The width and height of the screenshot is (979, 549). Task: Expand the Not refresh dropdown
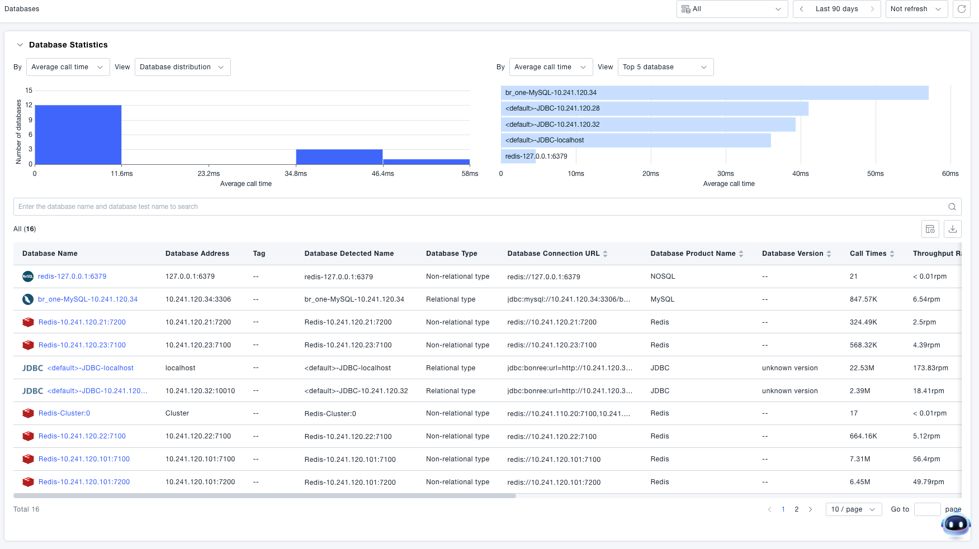click(x=916, y=9)
